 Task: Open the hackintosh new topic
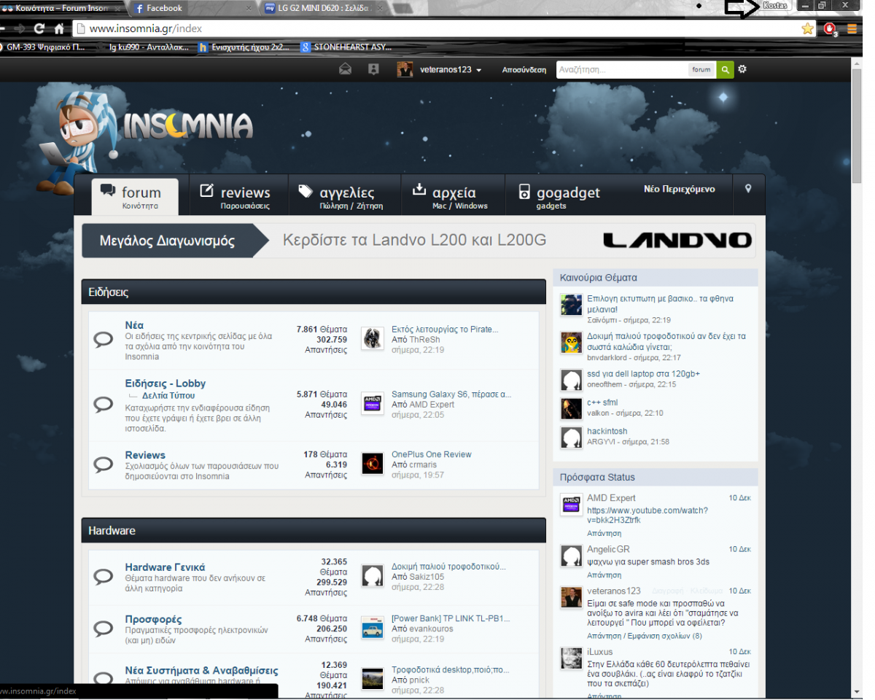coord(607,431)
